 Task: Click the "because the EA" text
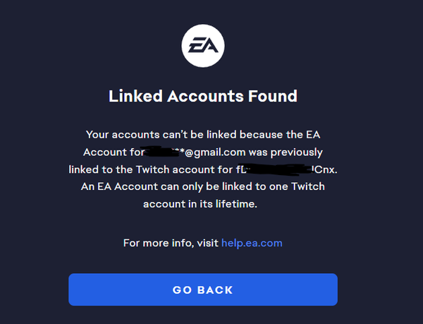pyautogui.click(x=280, y=134)
